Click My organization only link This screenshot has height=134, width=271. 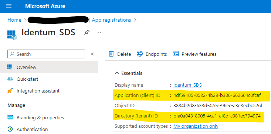[x=196, y=126]
